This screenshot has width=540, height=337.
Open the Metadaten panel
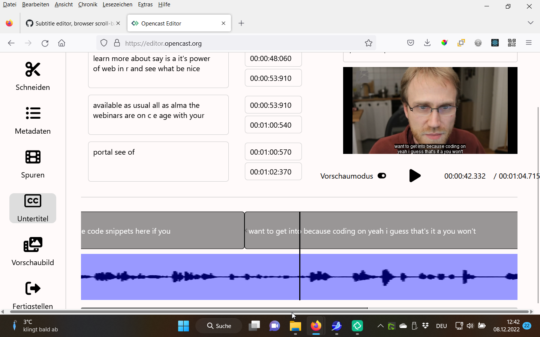(33, 121)
